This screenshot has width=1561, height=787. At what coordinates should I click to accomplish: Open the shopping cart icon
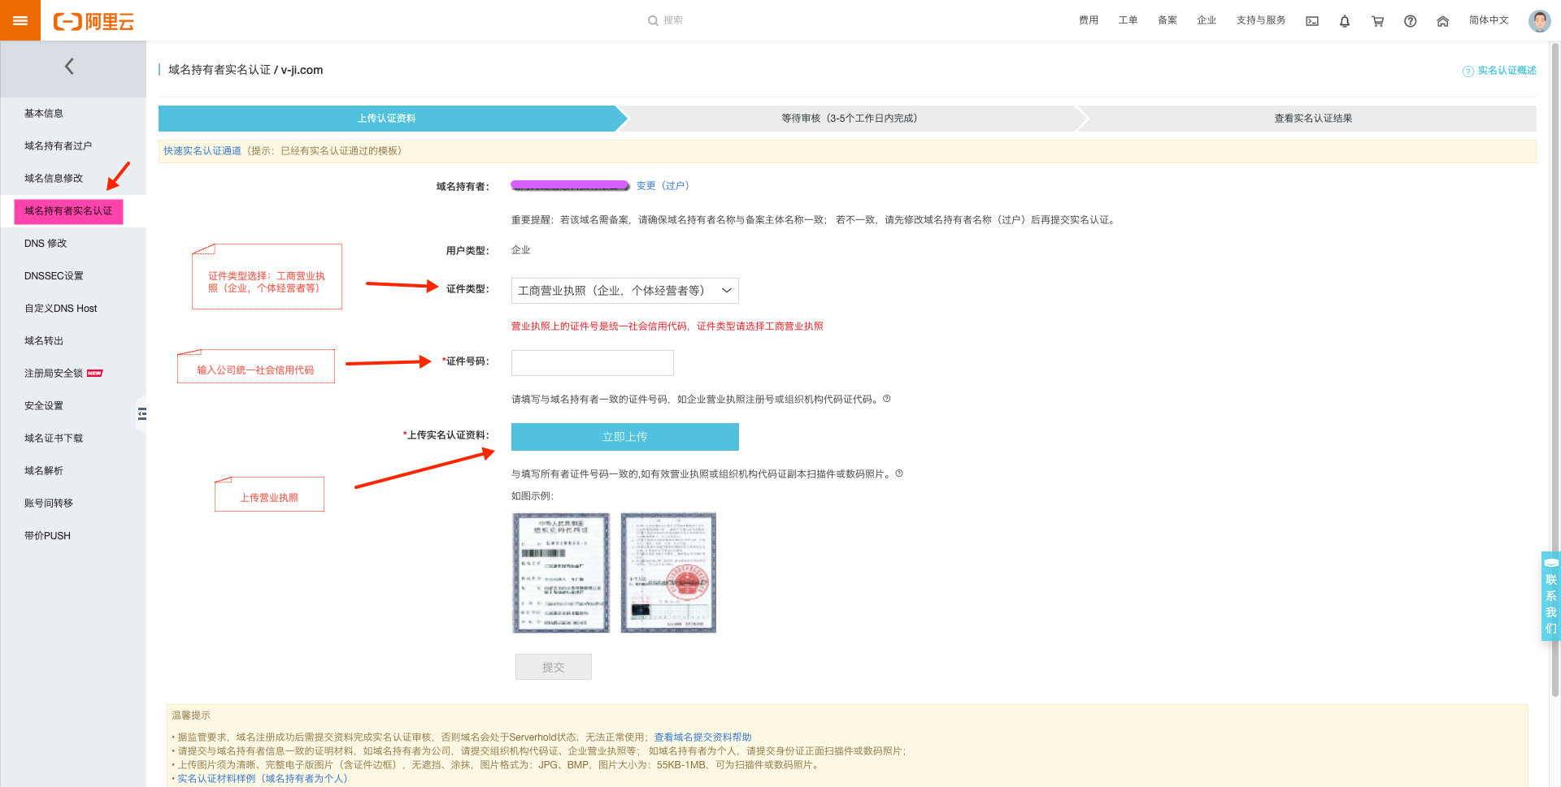tap(1377, 21)
